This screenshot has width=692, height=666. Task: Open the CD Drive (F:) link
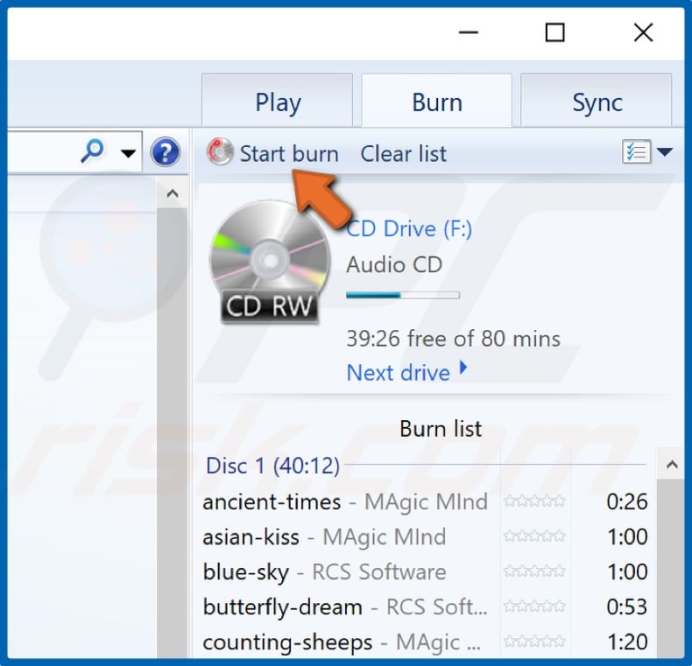[x=409, y=228]
